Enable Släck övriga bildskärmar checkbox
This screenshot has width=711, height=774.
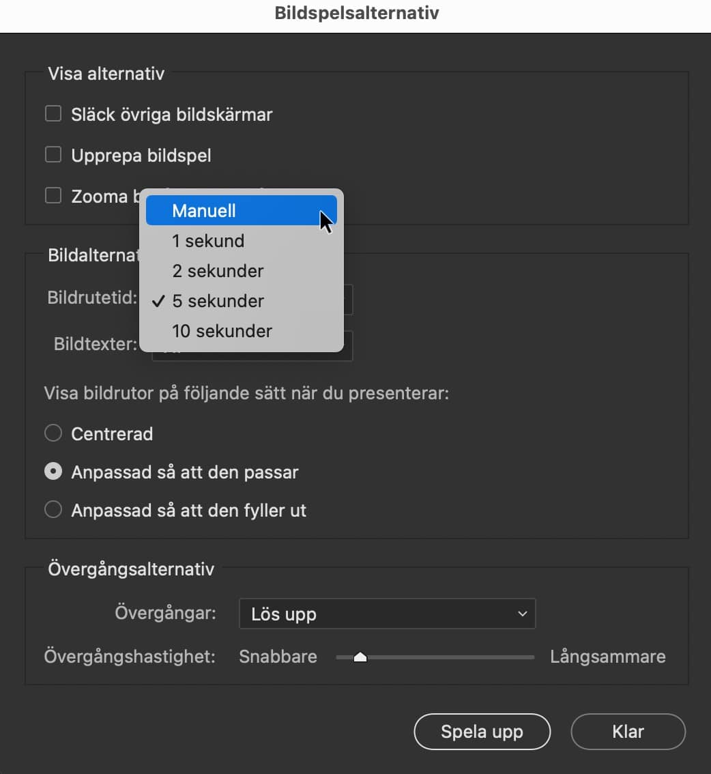point(53,114)
